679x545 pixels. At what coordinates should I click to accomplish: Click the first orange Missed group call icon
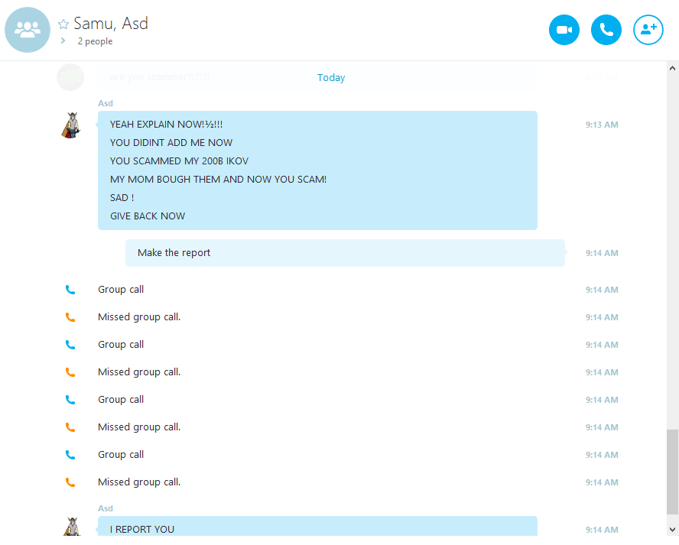point(70,317)
